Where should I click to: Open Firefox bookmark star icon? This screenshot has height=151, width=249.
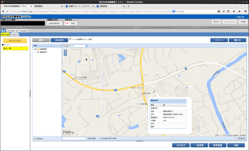click(x=224, y=11)
